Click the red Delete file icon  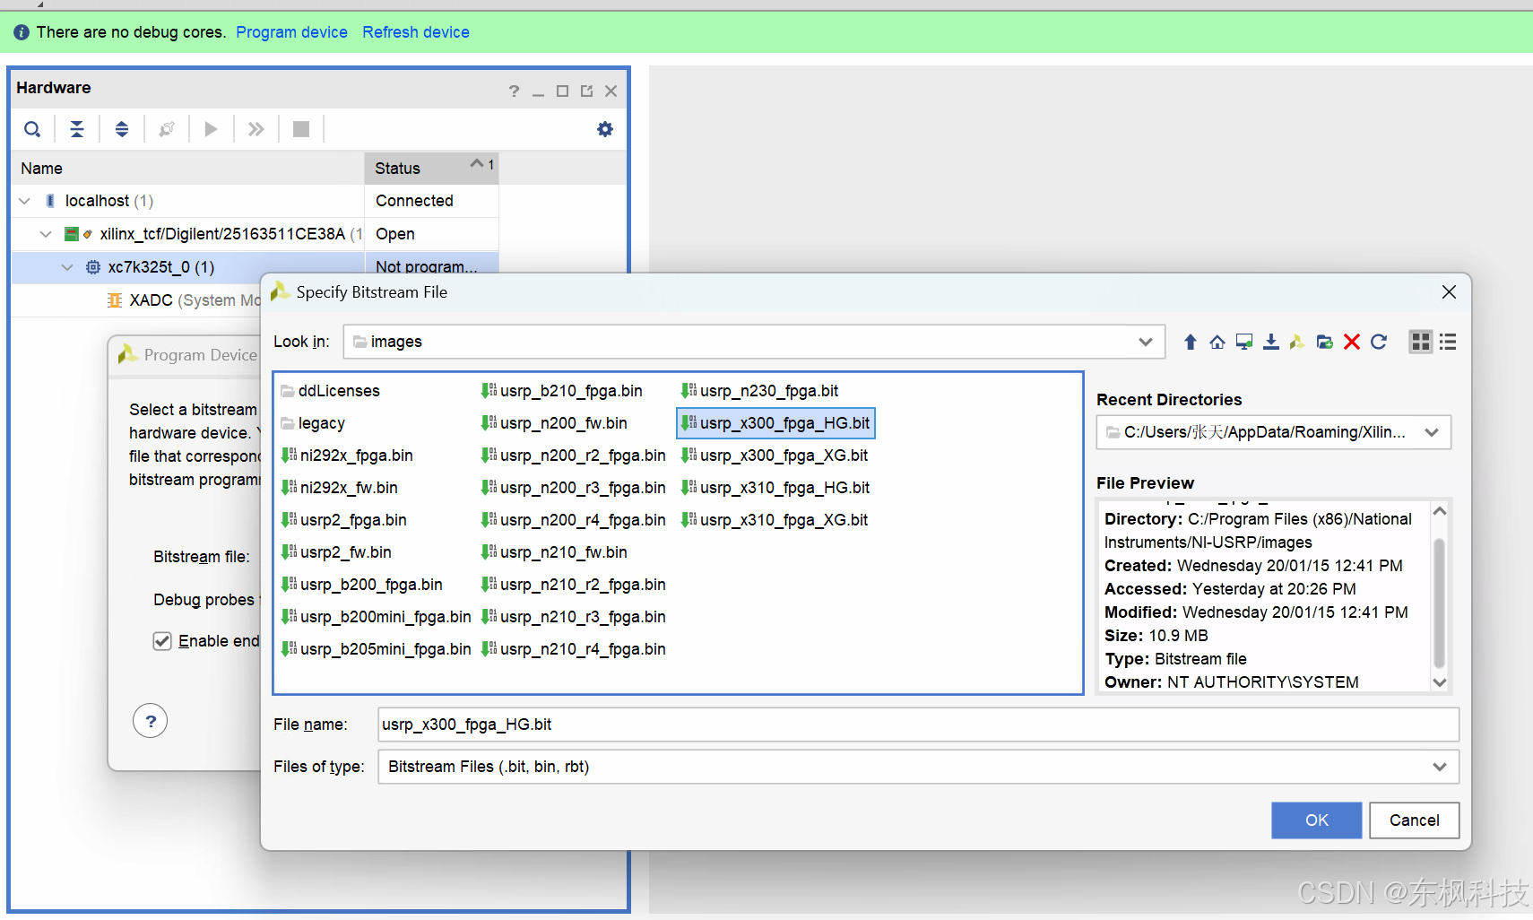(1352, 342)
